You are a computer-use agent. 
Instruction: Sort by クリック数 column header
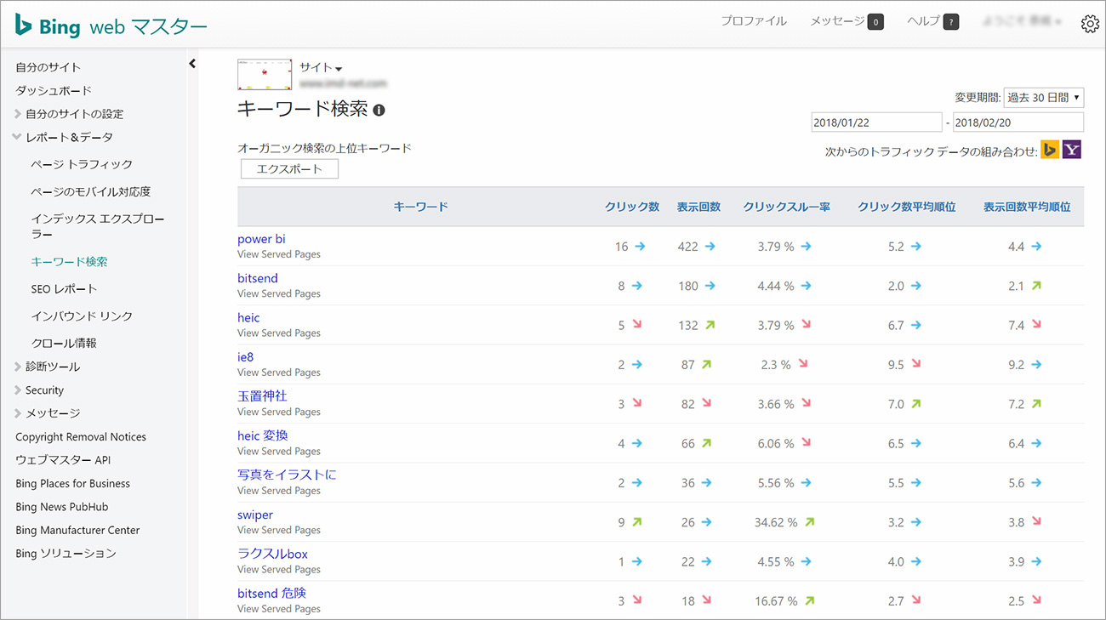click(632, 207)
